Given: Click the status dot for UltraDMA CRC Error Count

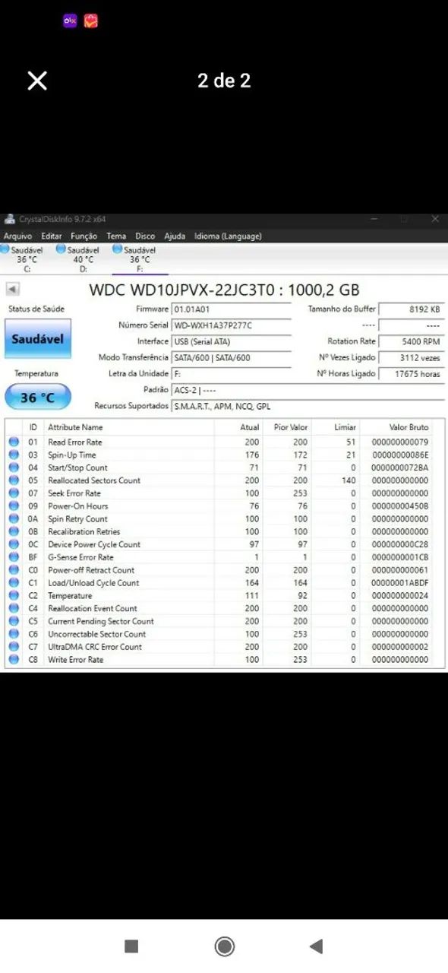Looking at the screenshot, I should (14, 647).
